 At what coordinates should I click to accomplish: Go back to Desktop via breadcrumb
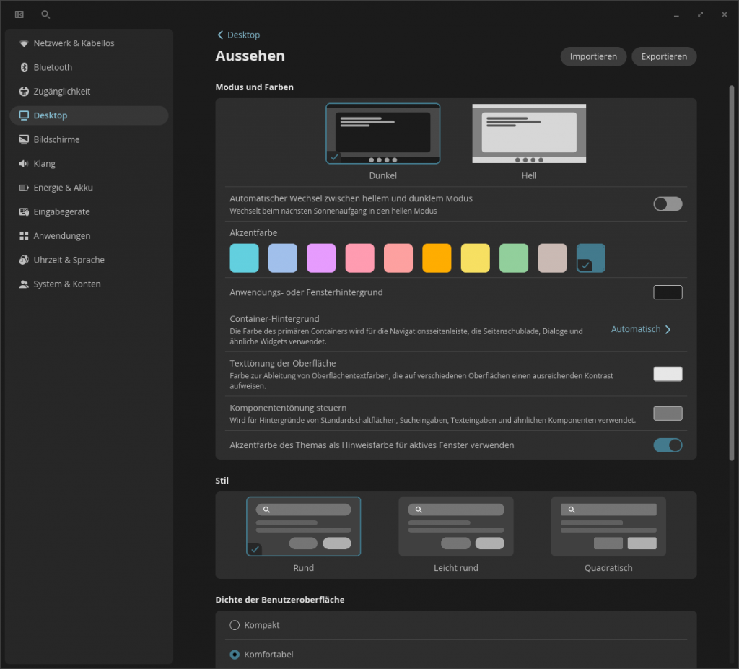239,35
